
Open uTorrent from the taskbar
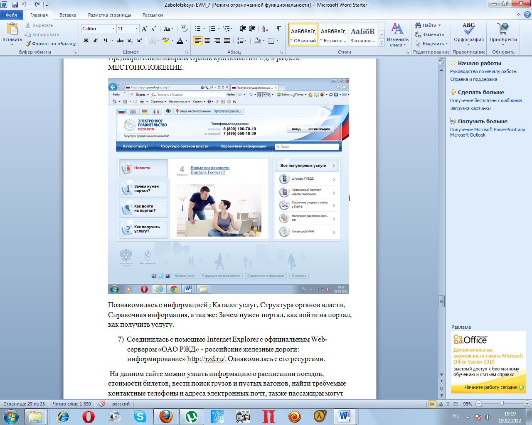pyautogui.click(x=192, y=416)
